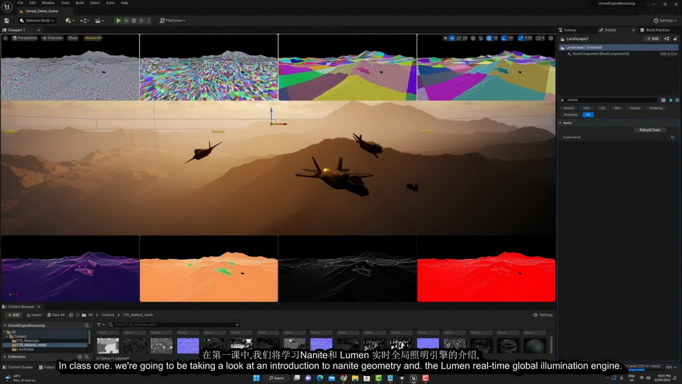The image size is (682, 384).
Task: Open grid snap size value 10
Action: click(x=495, y=38)
